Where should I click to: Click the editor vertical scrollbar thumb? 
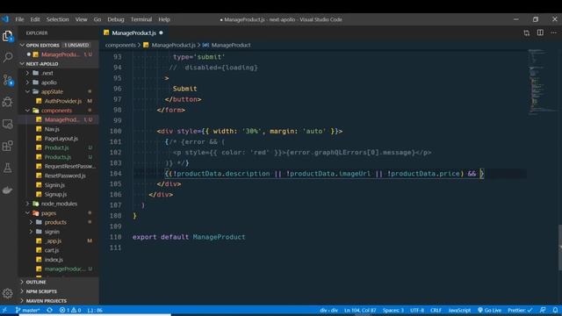point(560,248)
